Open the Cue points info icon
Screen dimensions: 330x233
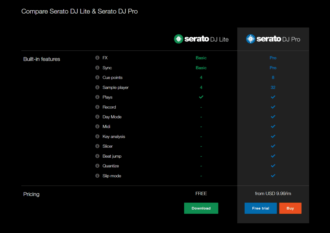pos(97,77)
